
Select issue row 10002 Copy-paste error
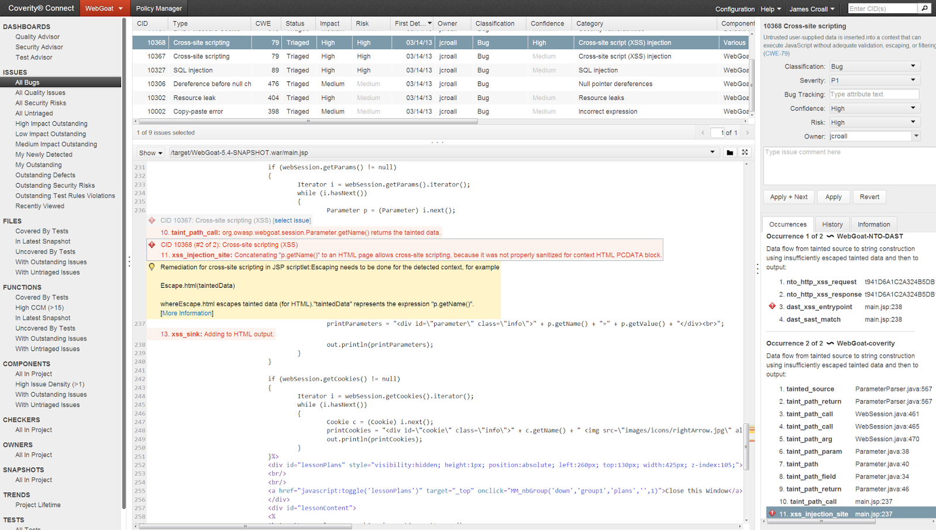pyautogui.click(x=441, y=111)
